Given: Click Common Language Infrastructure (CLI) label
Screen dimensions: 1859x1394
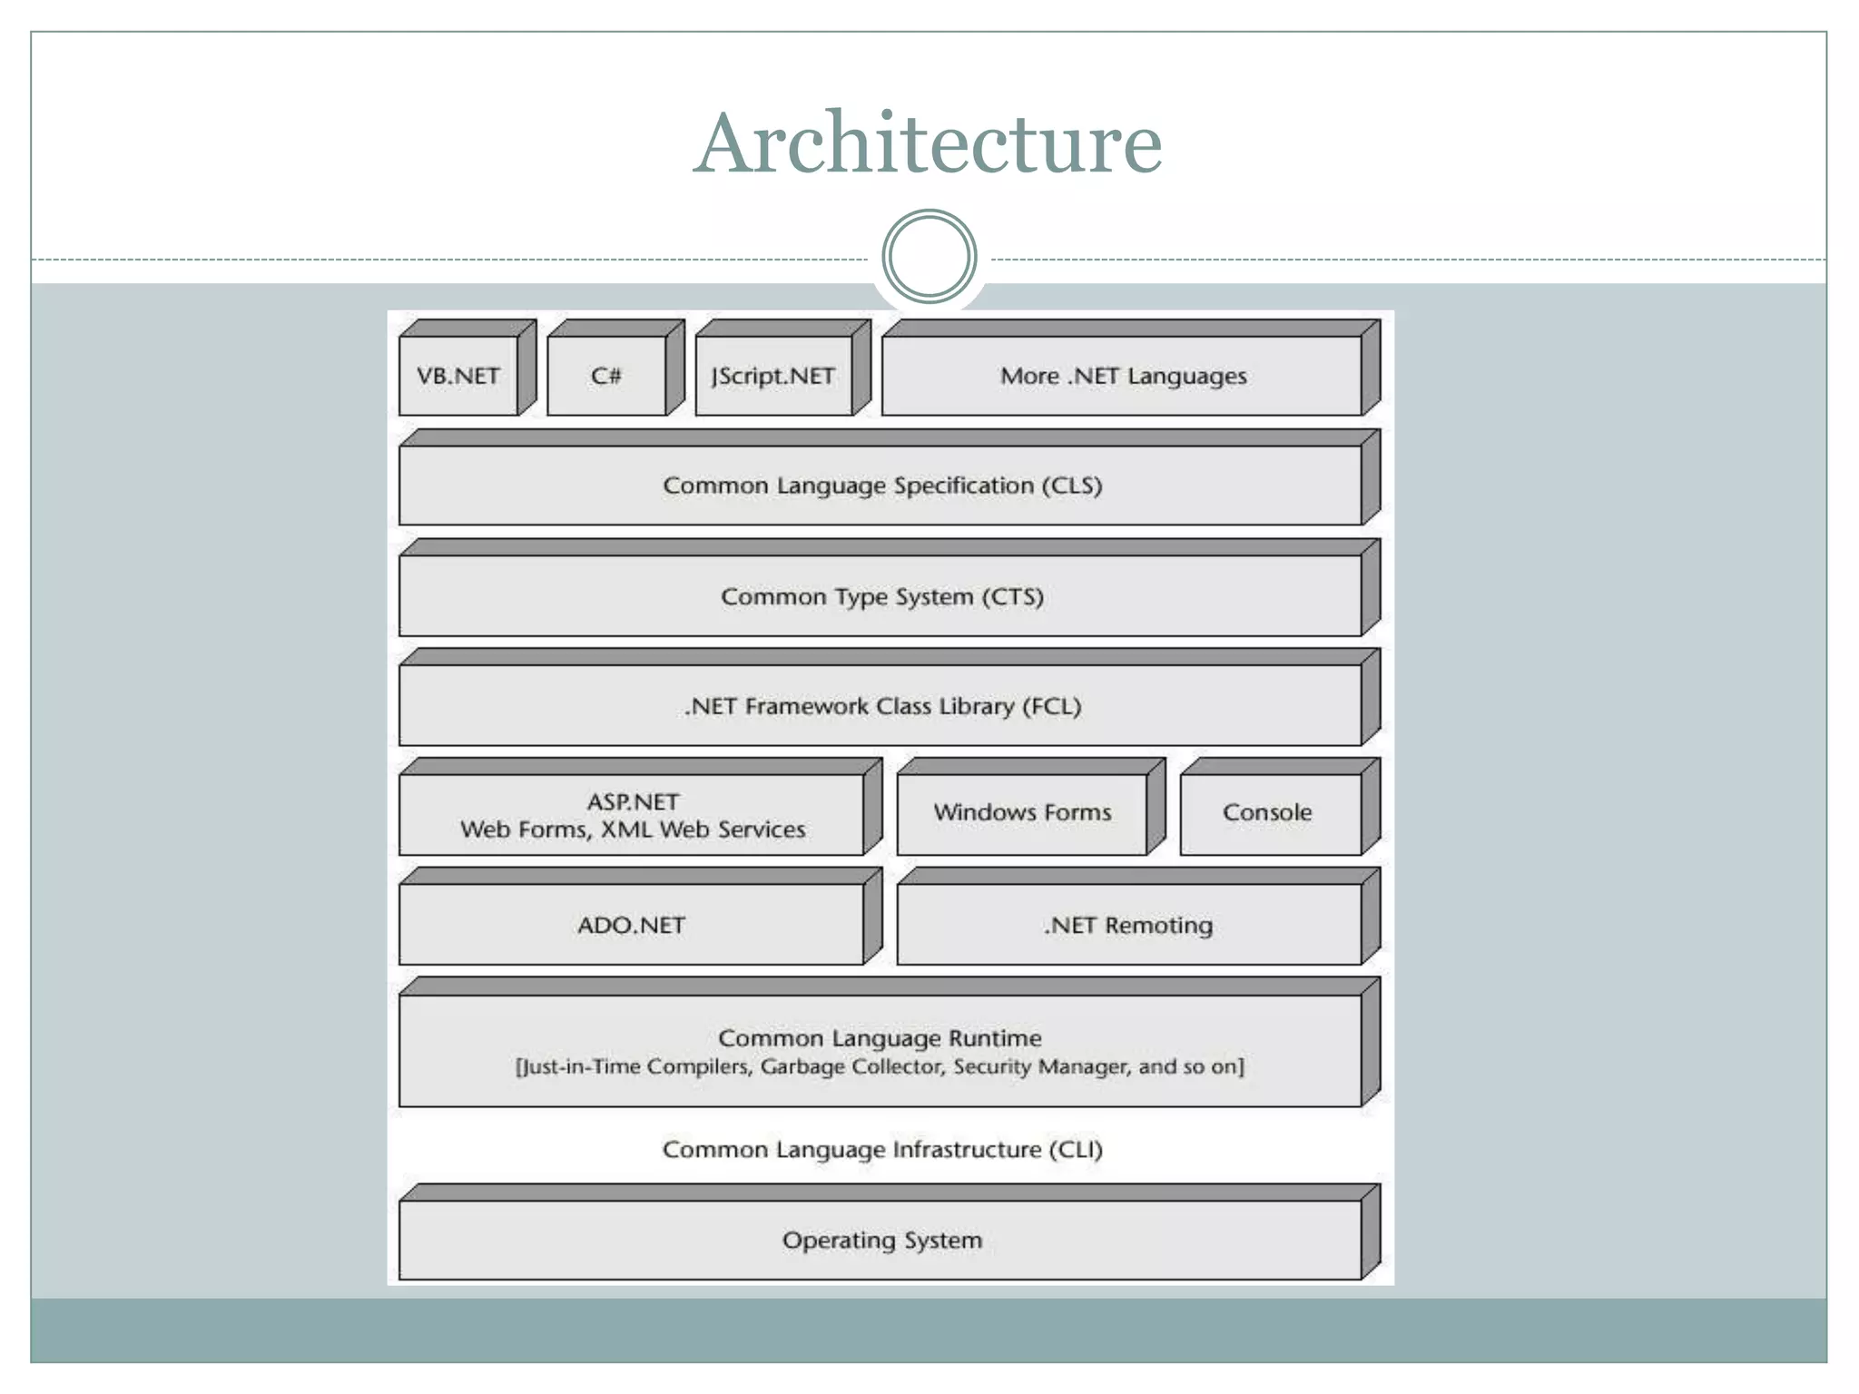Looking at the screenshot, I should (882, 1150).
